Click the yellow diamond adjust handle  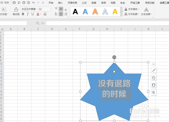(x=114, y=71)
